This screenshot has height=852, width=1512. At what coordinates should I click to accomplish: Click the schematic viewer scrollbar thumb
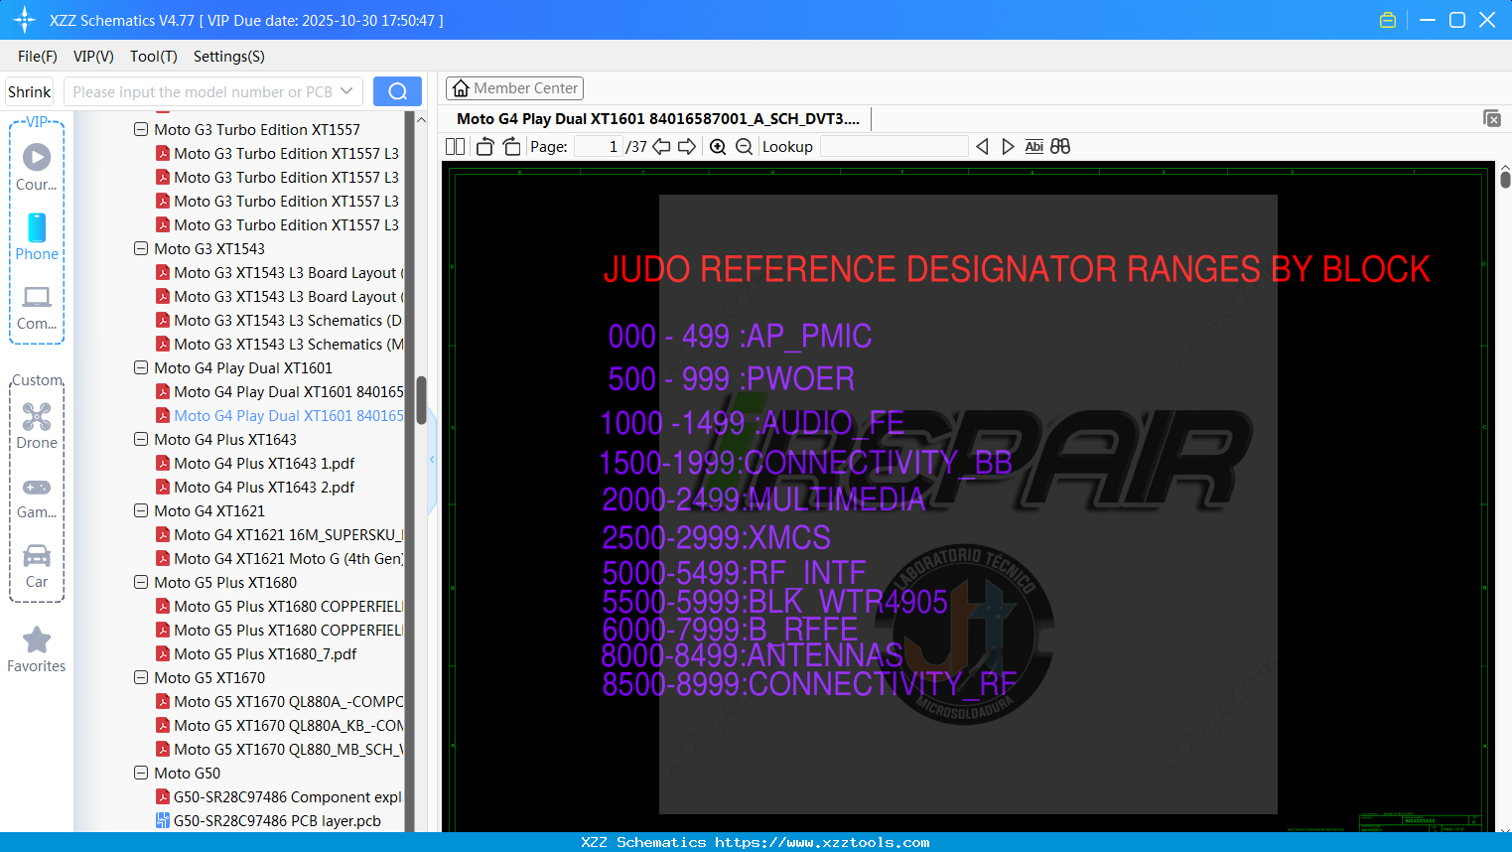coord(1505,179)
